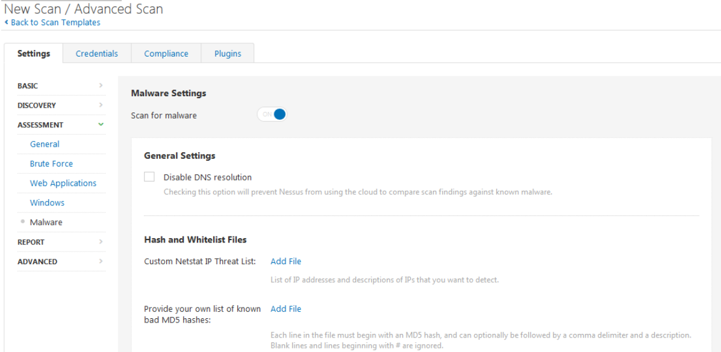The height and width of the screenshot is (352, 721).
Task: Open Windows assessment settings
Action: [47, 203]
